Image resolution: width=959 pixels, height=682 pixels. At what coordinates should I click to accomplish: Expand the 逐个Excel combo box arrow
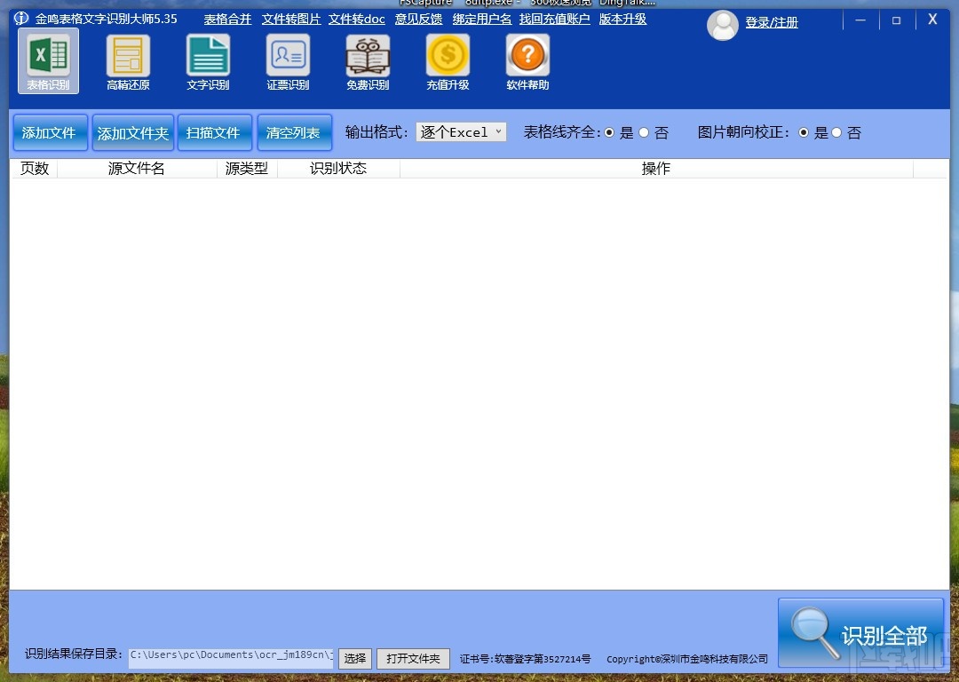pos(497,132)
